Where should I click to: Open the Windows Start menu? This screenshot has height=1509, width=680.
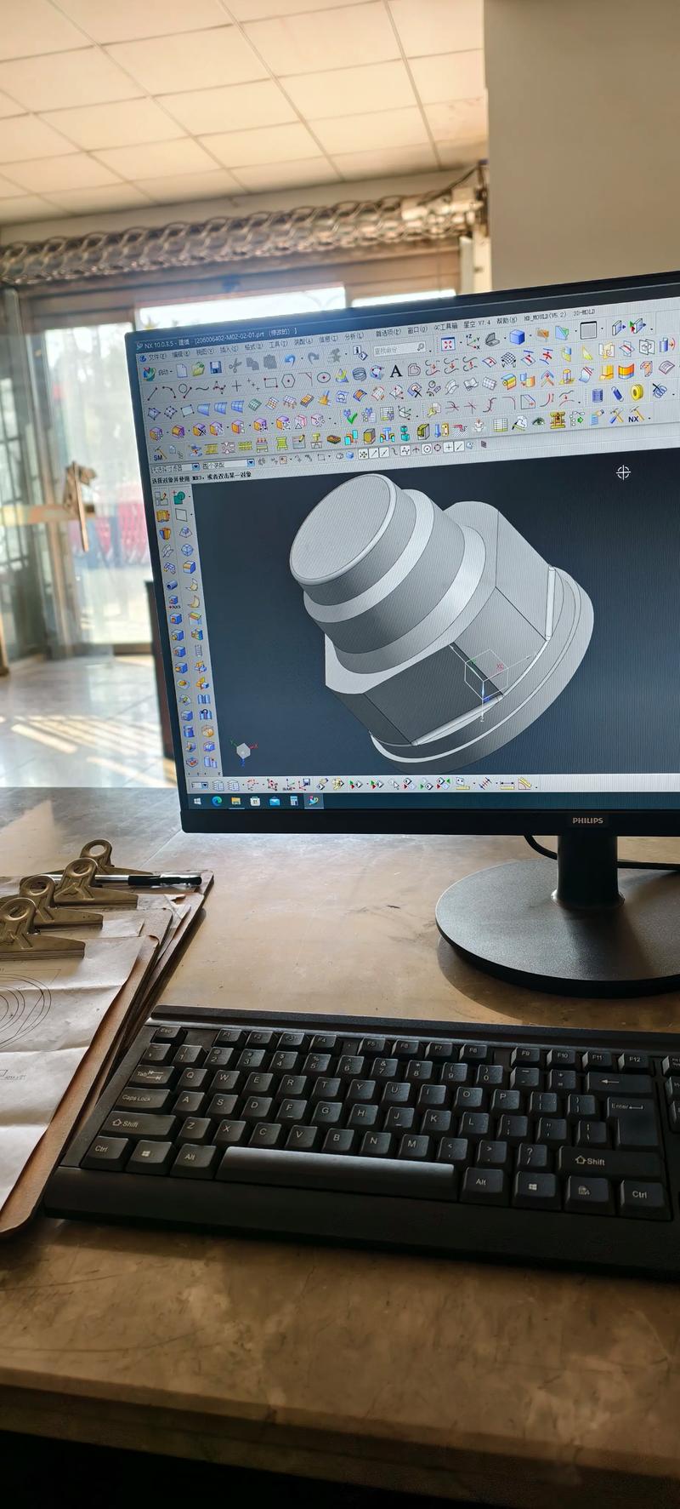click(x=197, y=801)
